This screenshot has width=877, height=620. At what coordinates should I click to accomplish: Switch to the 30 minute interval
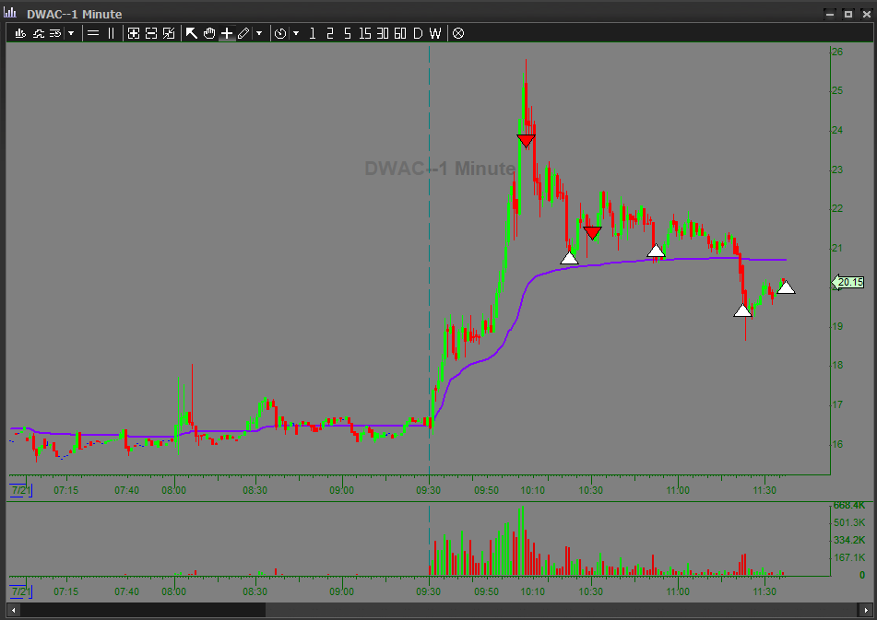383,33
